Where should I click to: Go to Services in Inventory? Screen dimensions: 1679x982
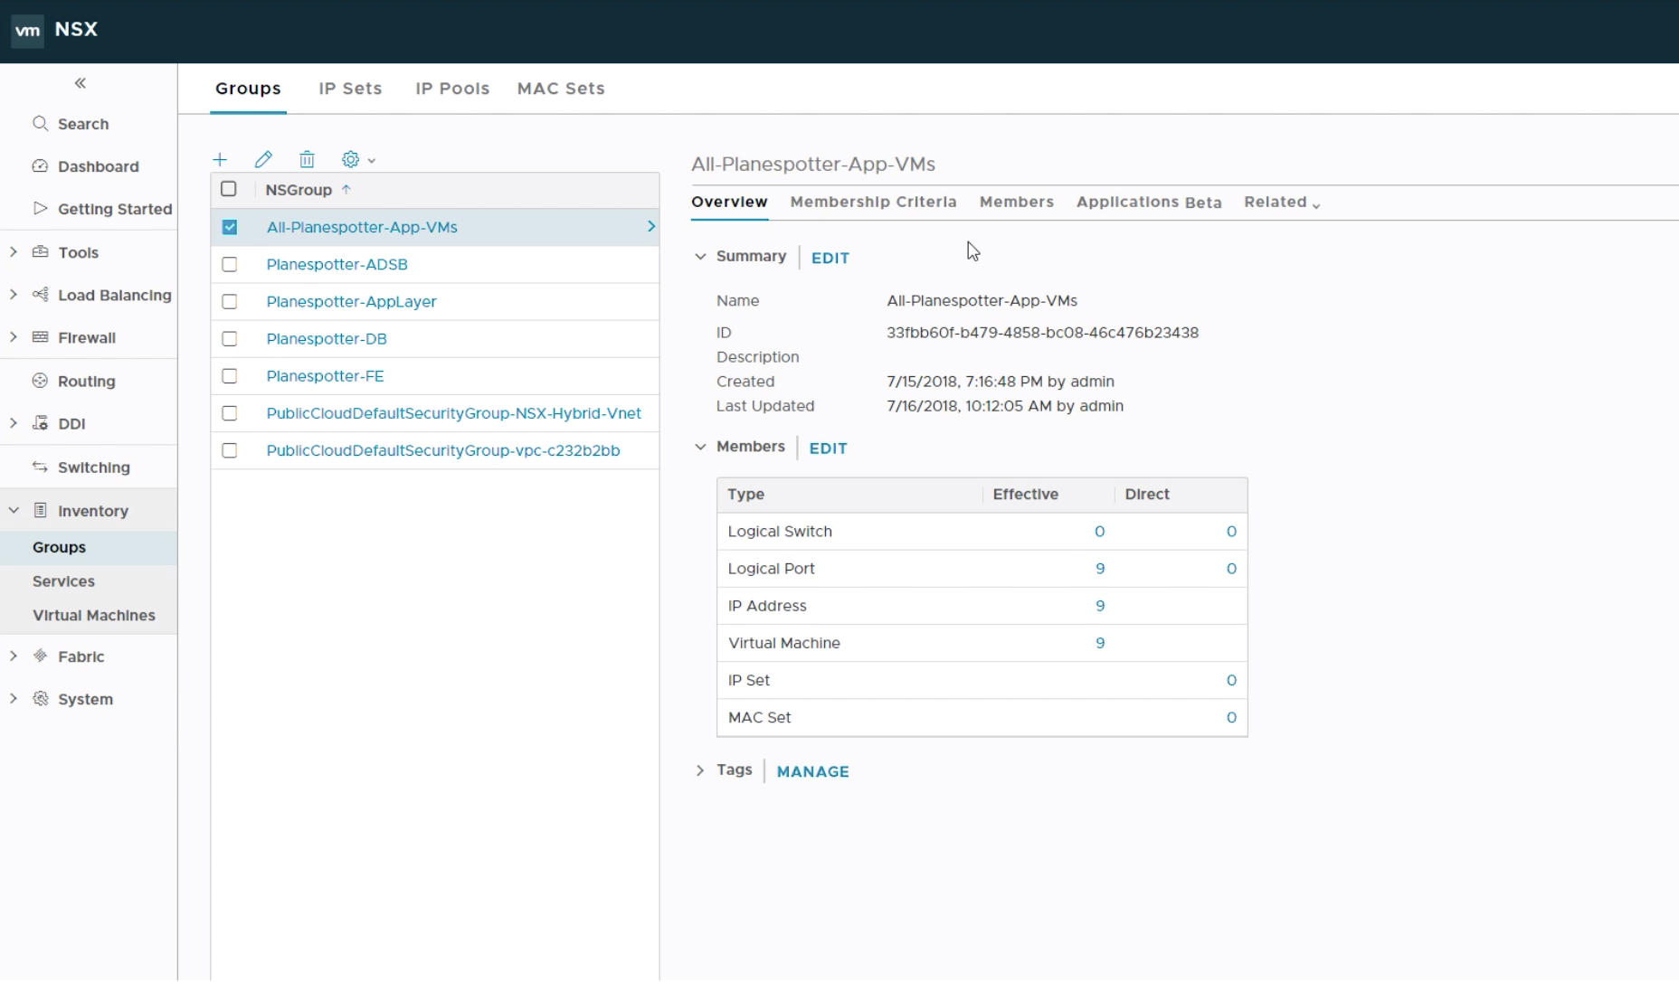coord(63,581)
